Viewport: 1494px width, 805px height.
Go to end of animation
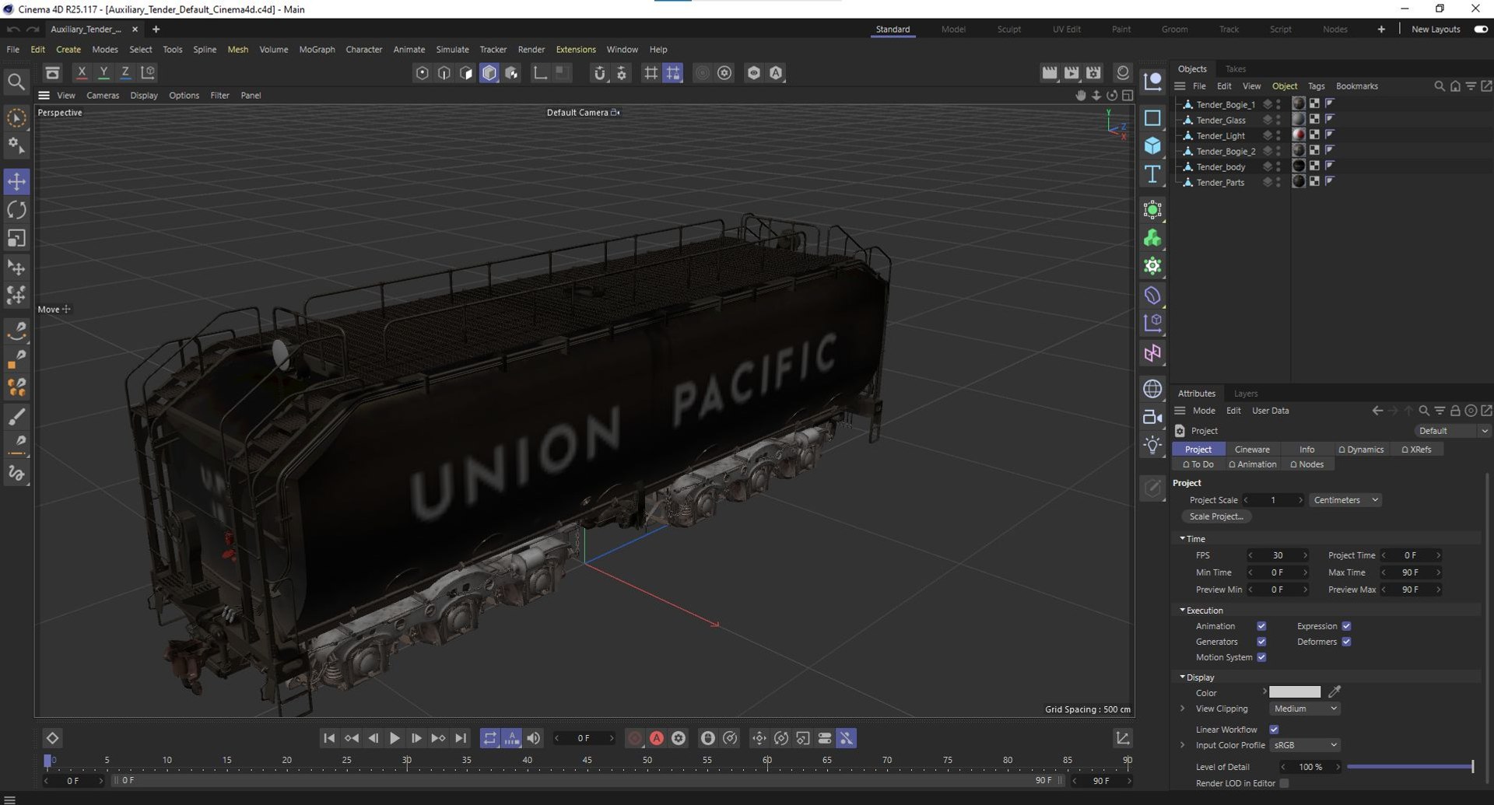point(461,738)
